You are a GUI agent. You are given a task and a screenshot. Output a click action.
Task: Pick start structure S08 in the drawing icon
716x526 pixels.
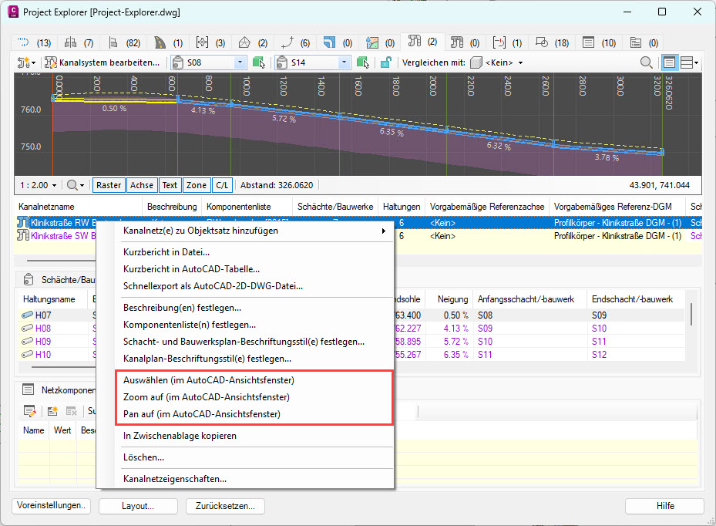tap(259, 62)
